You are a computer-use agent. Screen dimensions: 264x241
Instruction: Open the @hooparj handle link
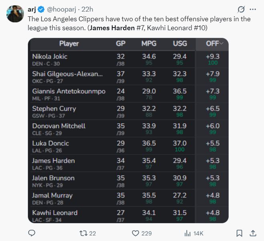(64, 9)
